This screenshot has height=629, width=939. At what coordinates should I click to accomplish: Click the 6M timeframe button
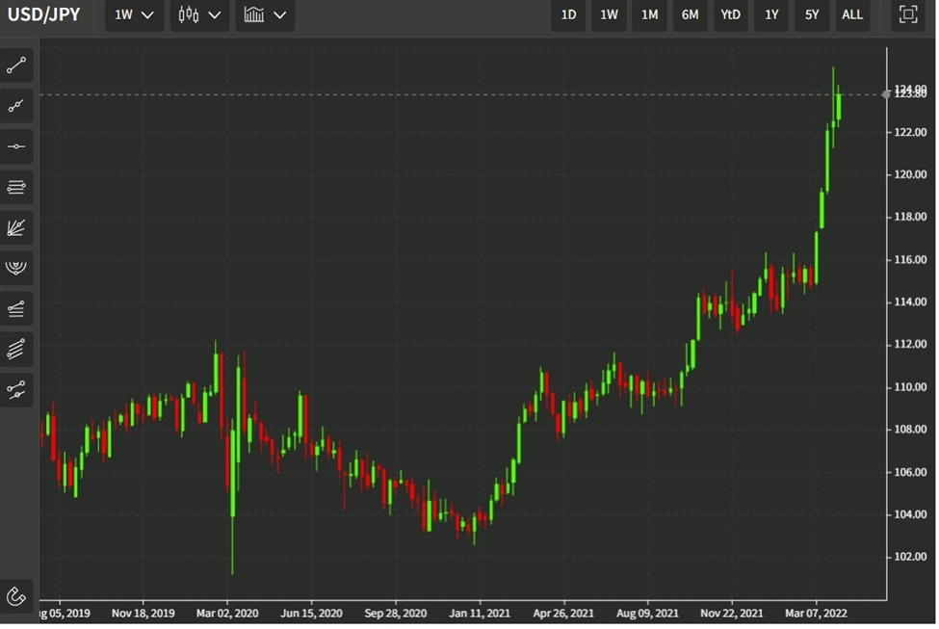690,14
